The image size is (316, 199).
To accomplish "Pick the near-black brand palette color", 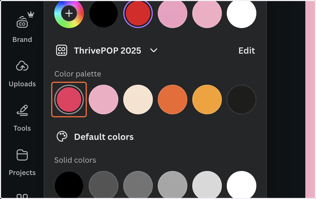I will 241,100.
